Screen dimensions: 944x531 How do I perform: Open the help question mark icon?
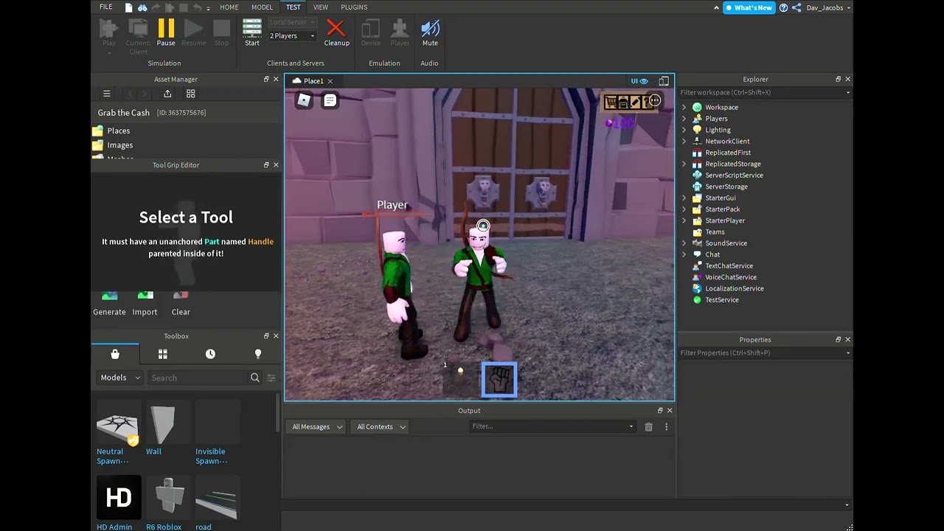click(x=783, y=7)
